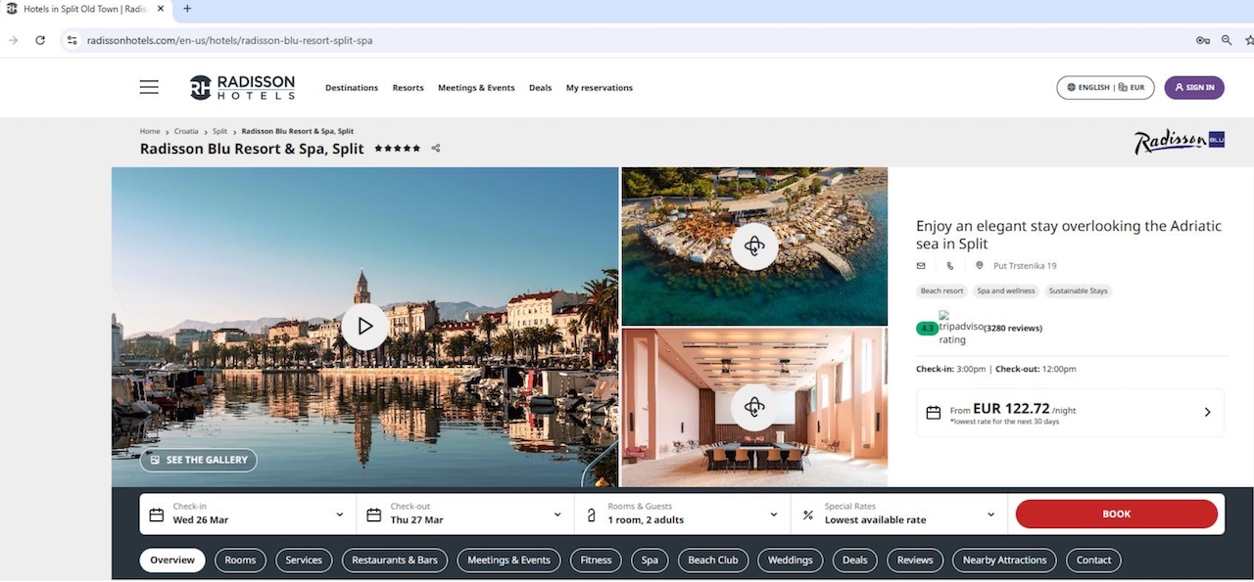Open 360 view of the beach photo

click(753, 246)
